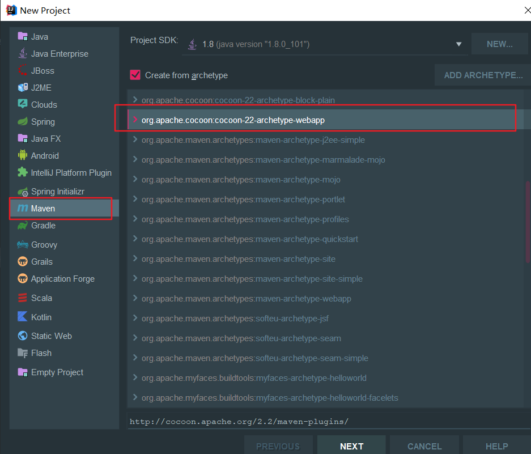Click the Spring leaf icon
Image resolution: width=531 pixels, height=454 pixels.
[x=23, y=121]
